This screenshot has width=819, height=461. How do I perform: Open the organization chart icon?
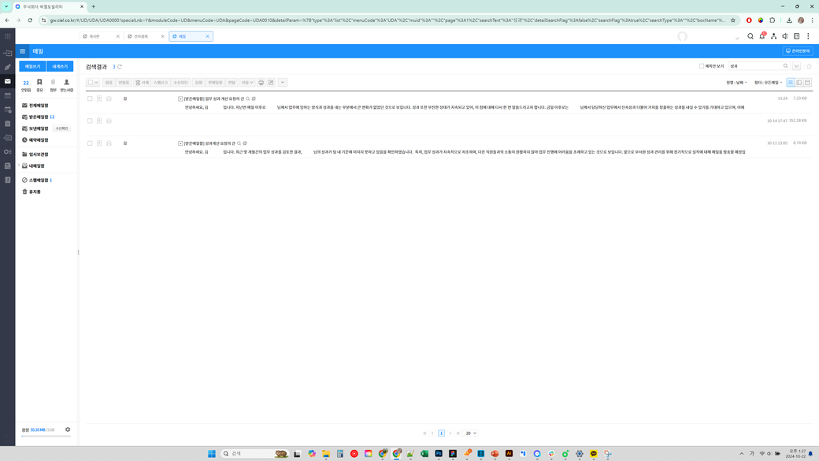click(773, 36)
